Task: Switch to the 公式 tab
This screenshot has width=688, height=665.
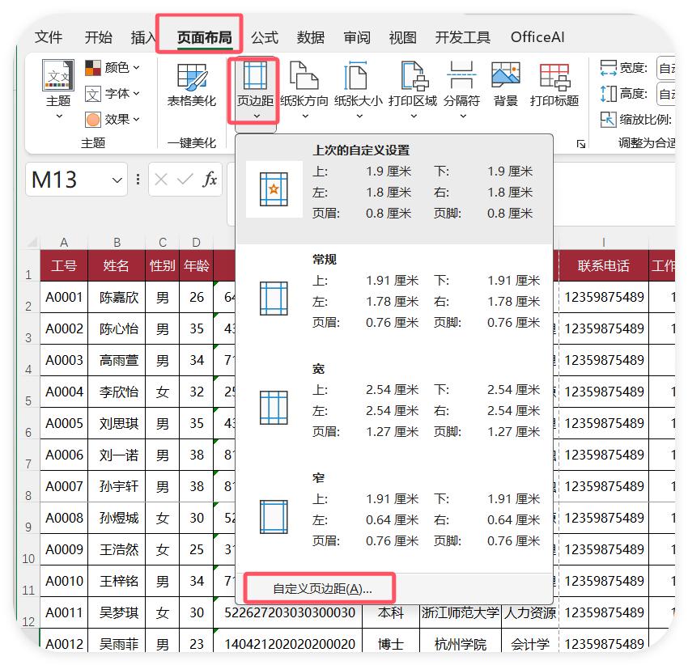Action: 265,37
